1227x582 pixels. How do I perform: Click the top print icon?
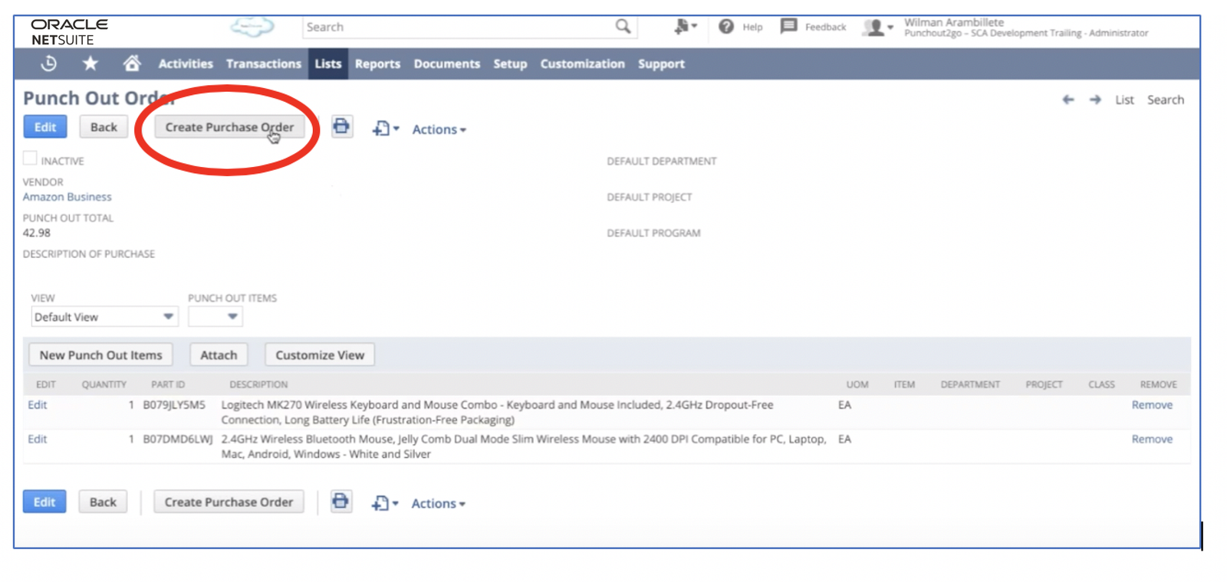[x=342, y=126]
